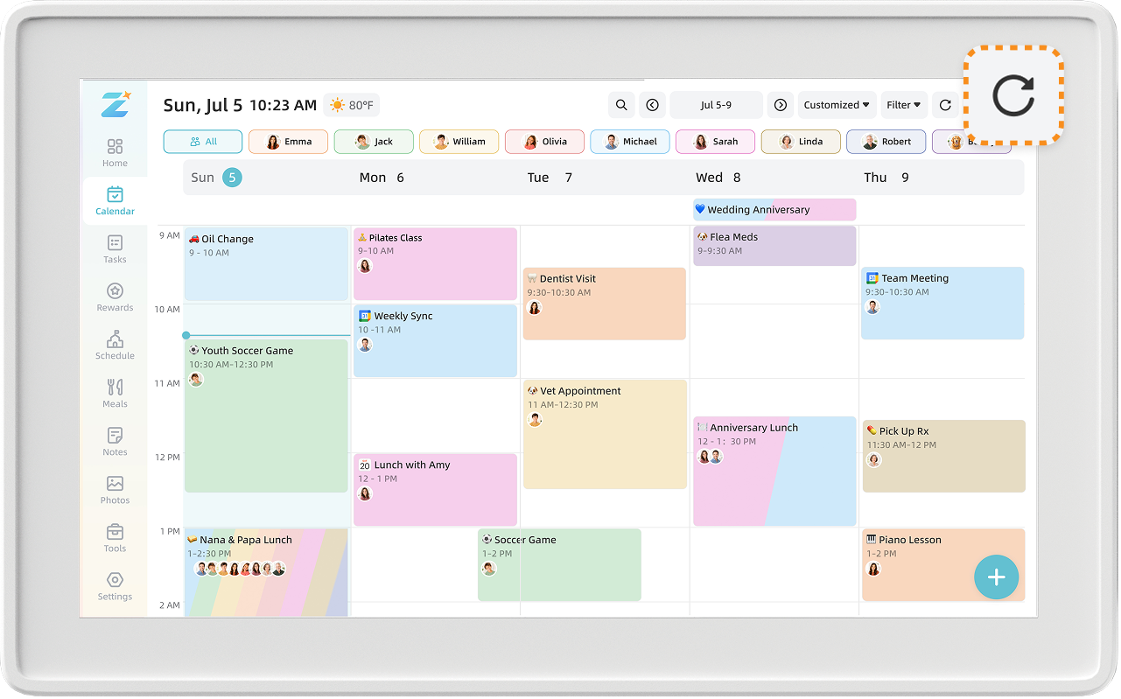Image resolution: width=1121 pixels, height=699 pixels.
Task: Expand the Customized view dropdown
Action: 837,105
